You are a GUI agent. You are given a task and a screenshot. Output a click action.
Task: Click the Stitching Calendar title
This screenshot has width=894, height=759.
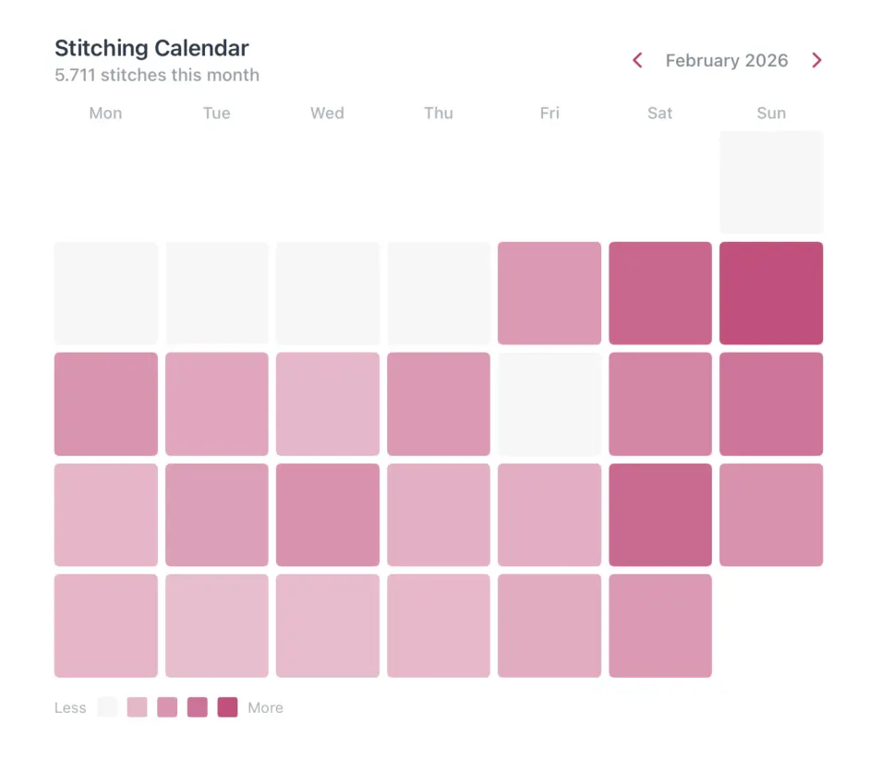pyautogui.click(x=151, y=48)
